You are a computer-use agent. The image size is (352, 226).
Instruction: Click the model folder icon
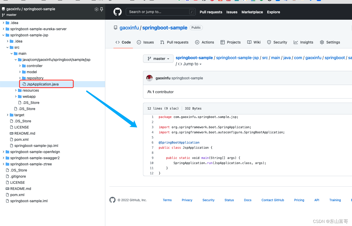tap(24, 72)
